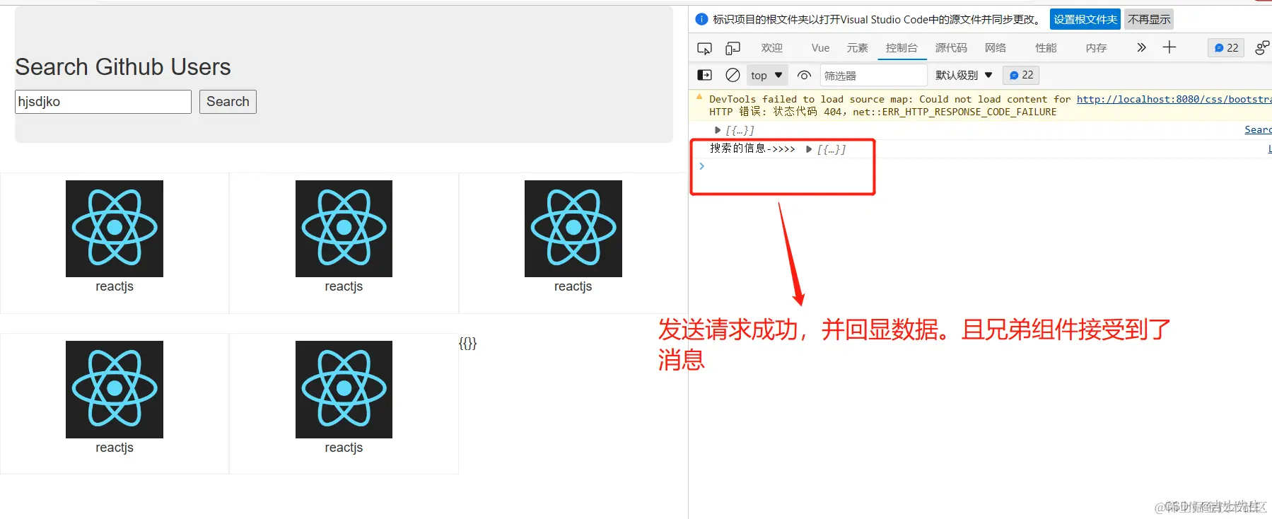Open the Searc source file link

(1258, 129)
